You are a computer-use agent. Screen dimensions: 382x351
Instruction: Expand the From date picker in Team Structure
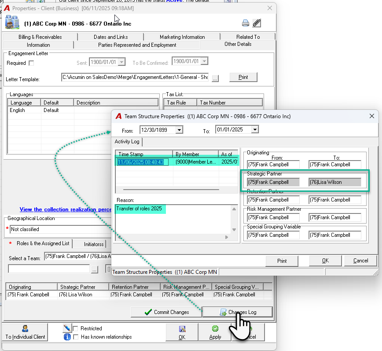coord(179,130)
